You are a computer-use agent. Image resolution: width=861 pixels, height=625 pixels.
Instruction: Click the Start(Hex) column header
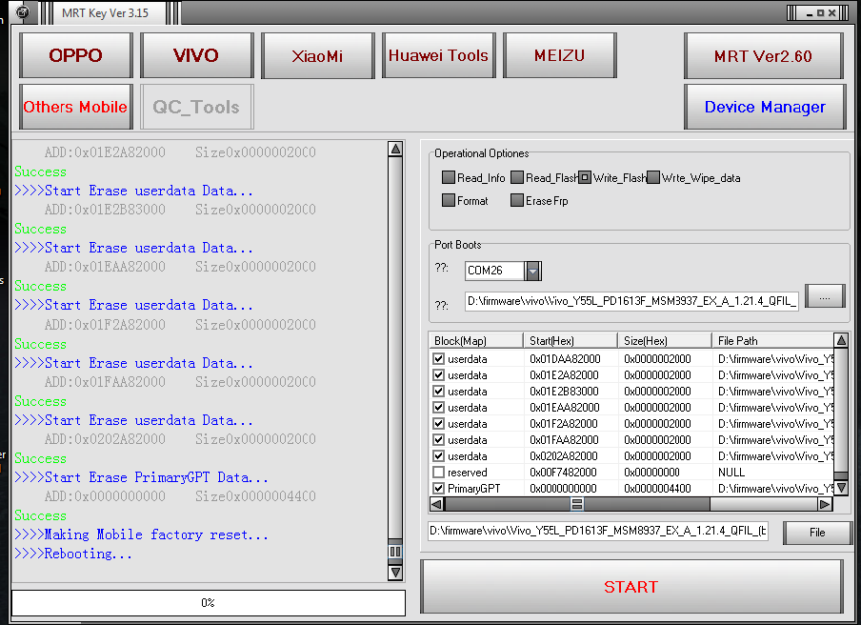point(571,340)
